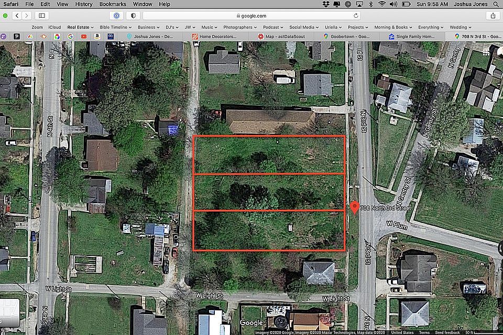Open the 1Password extension button
503x335 pixels.
click(x=116, y=15)
